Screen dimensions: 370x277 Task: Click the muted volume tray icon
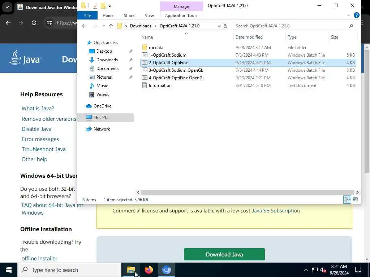click(323, 270)
